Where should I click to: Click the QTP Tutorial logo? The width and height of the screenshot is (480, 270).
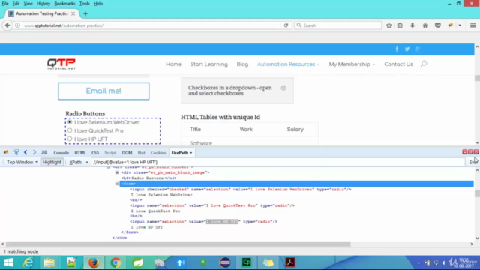[x=61, y=64]
